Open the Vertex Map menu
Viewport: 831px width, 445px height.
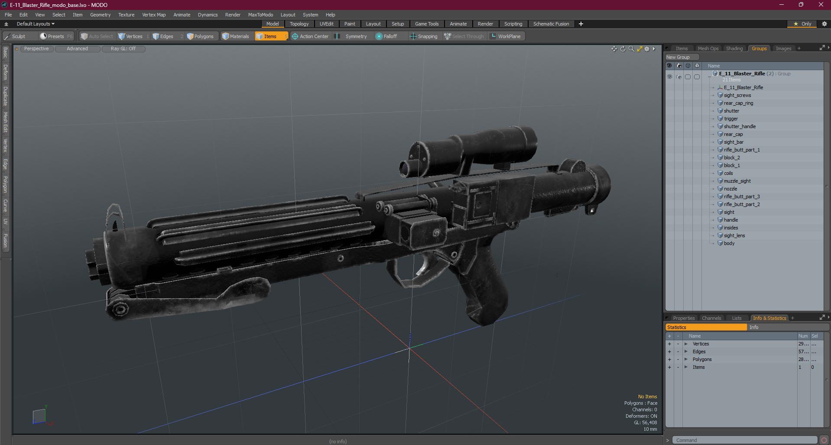click(154, 15)
